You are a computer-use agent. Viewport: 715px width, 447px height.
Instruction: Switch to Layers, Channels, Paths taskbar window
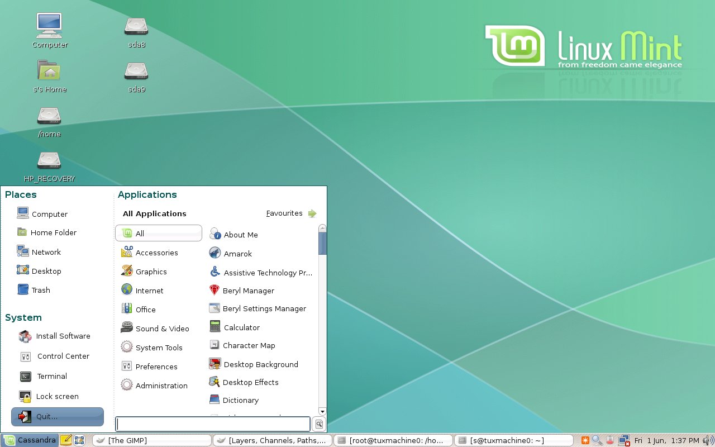pos(273,440)
